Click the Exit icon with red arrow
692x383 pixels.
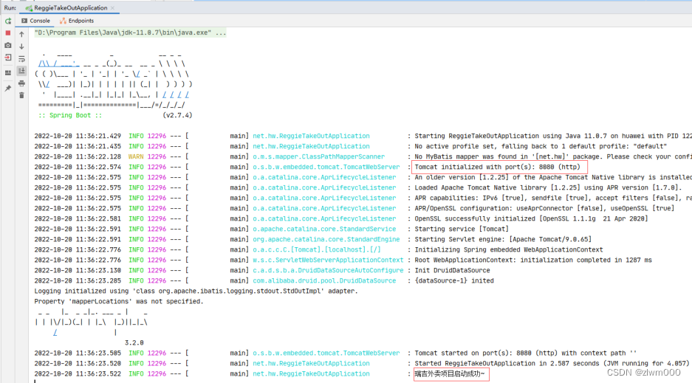[8, 58]
